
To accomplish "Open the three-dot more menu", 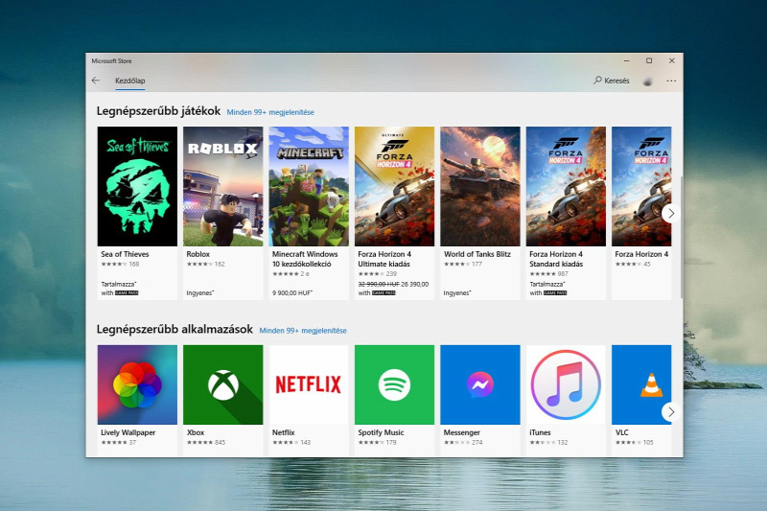I will point(671,81).
